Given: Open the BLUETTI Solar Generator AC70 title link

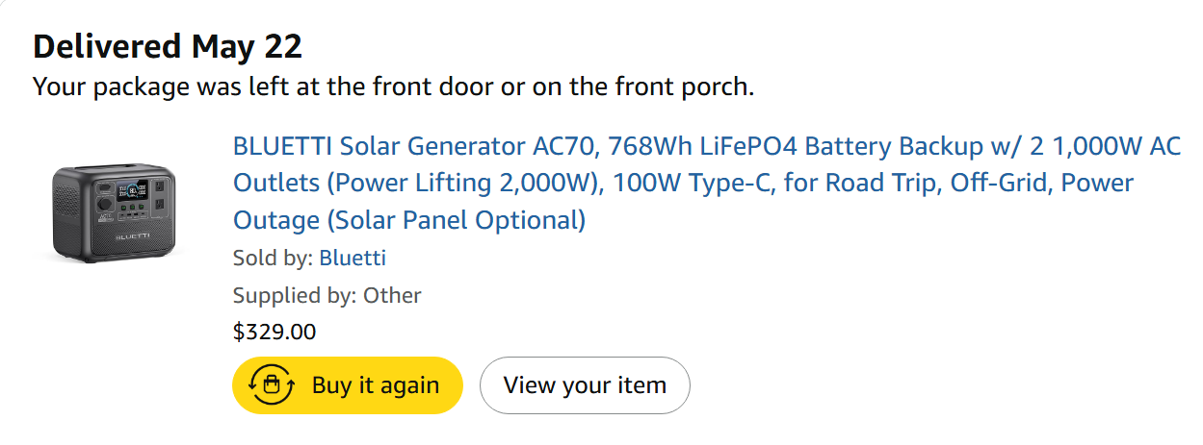Looking at the screenshot, I should pyautogui.click(x=707, y=183).
